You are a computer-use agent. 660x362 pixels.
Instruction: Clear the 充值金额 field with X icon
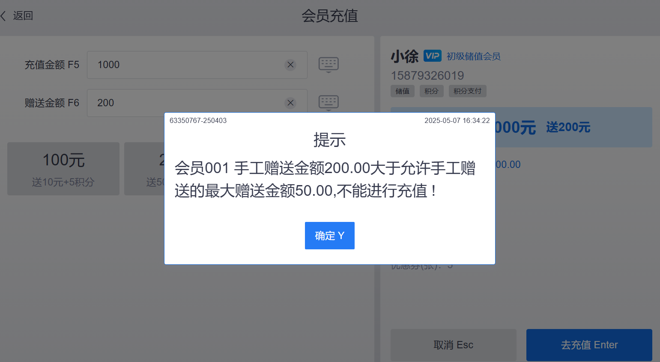(x=290, y=65)
